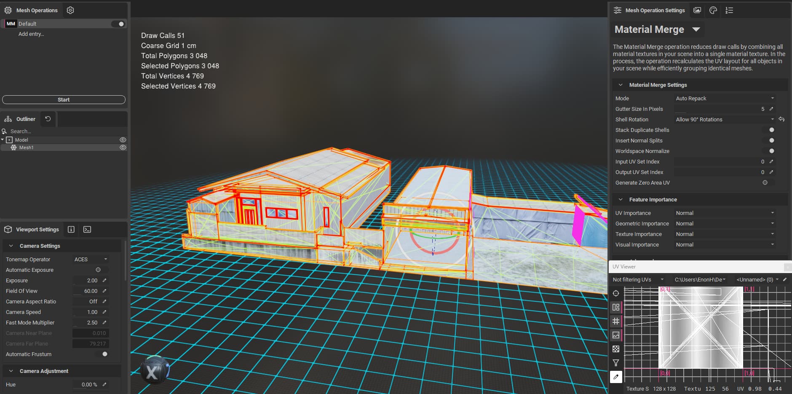Open the palette icon tab
792x394 pixels.
pyautogui.click(x=713, y=10)
